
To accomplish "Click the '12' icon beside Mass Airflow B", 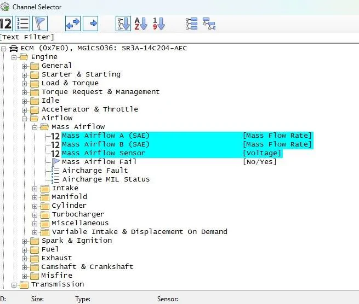I will click(x=55, y=145).
